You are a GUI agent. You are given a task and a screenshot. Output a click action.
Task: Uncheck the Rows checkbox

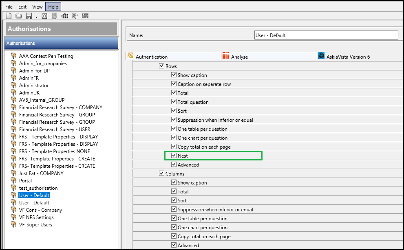[161, 66]
